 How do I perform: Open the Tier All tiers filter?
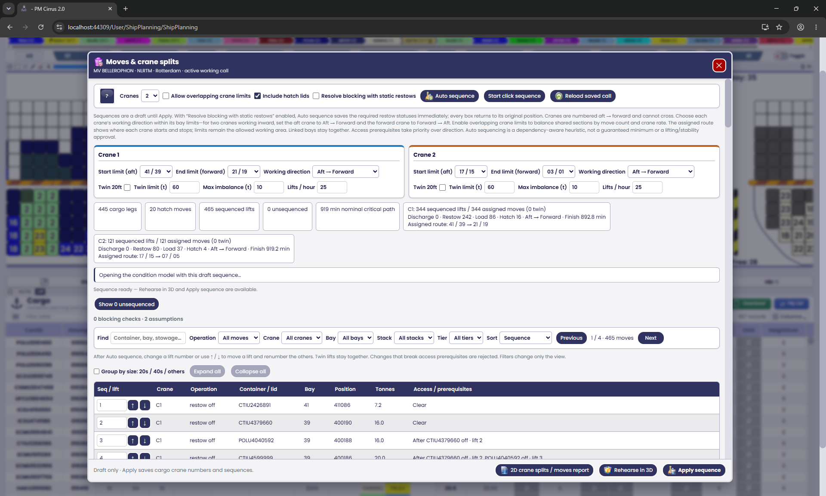[x=466, y=338]
